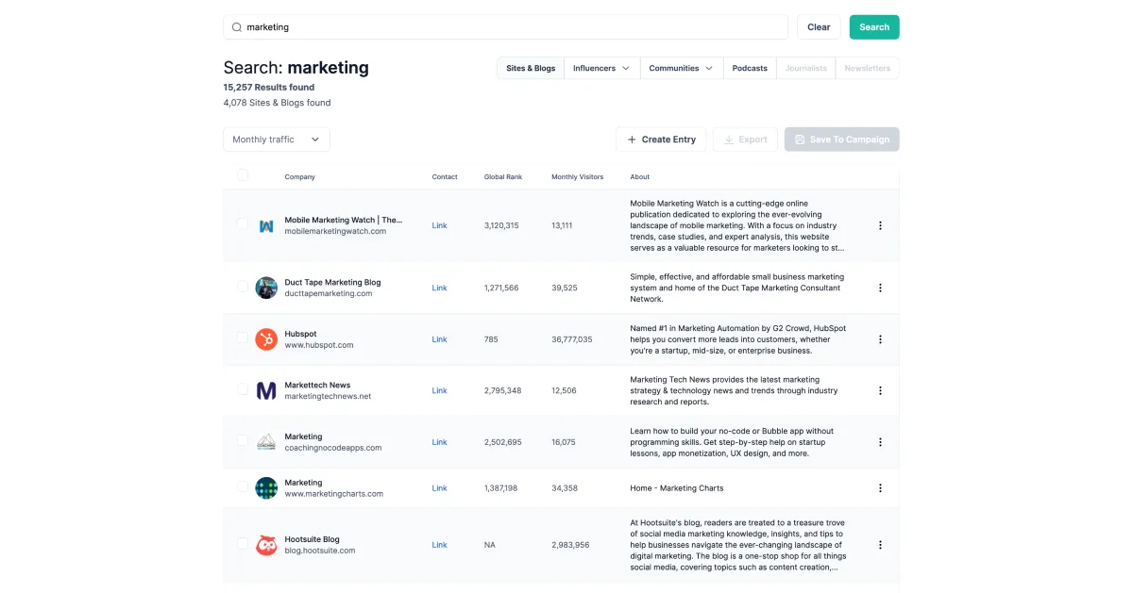The width and height of the screenshot is (1133, 593).
Task: Check the marketingcharts.com row checkbox
Action: 243,486
